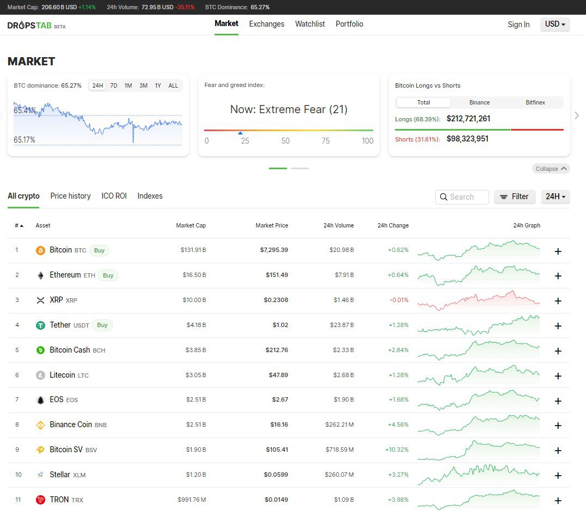Image resolution: width=586 pixels, height=511 pixels.
Task: Click Buy button next to Tether
Action: [102, 325]
